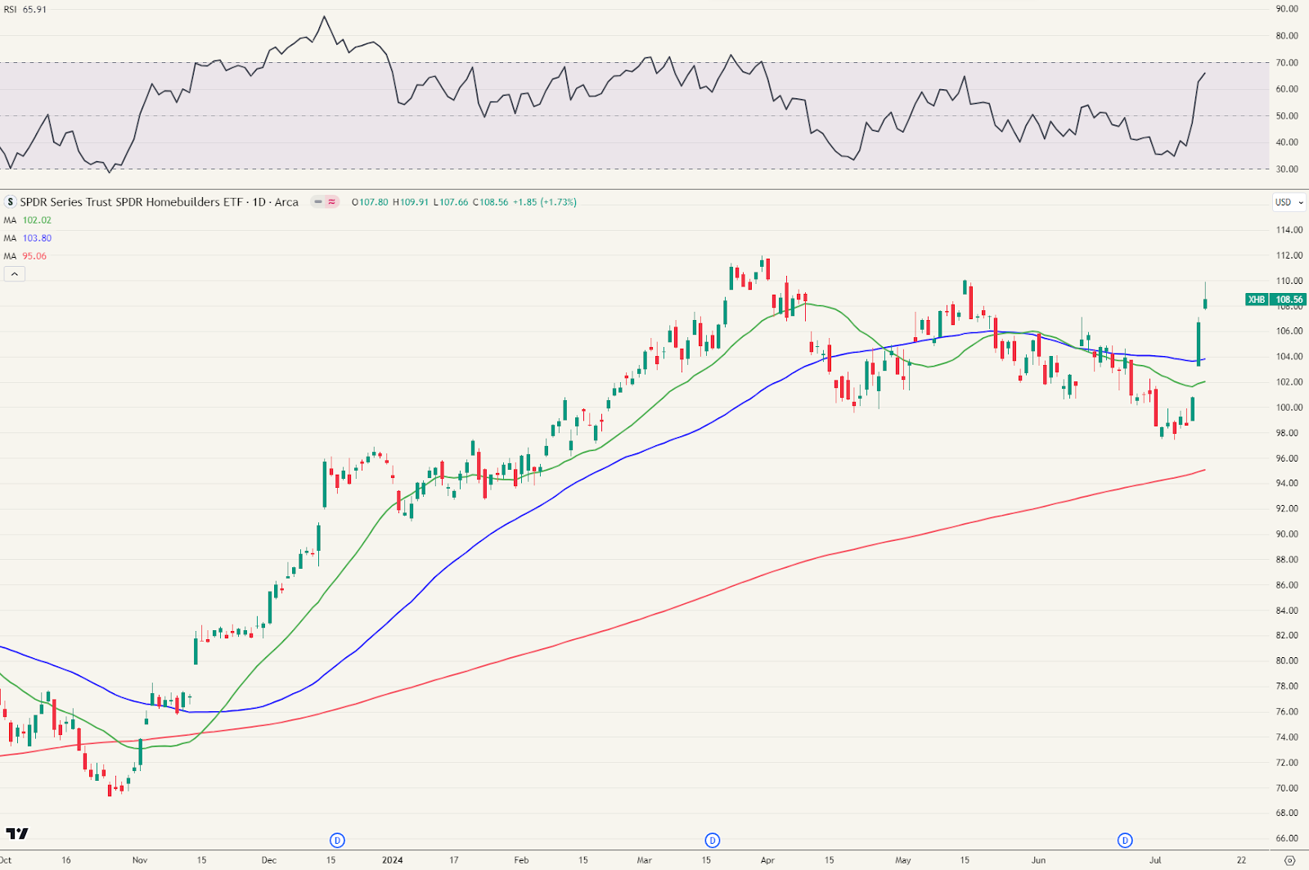Viewport: 1309px width, 870px height.
Task: Click the O107.80 open value
Action: pyautogui.click(x=370, y=202)
